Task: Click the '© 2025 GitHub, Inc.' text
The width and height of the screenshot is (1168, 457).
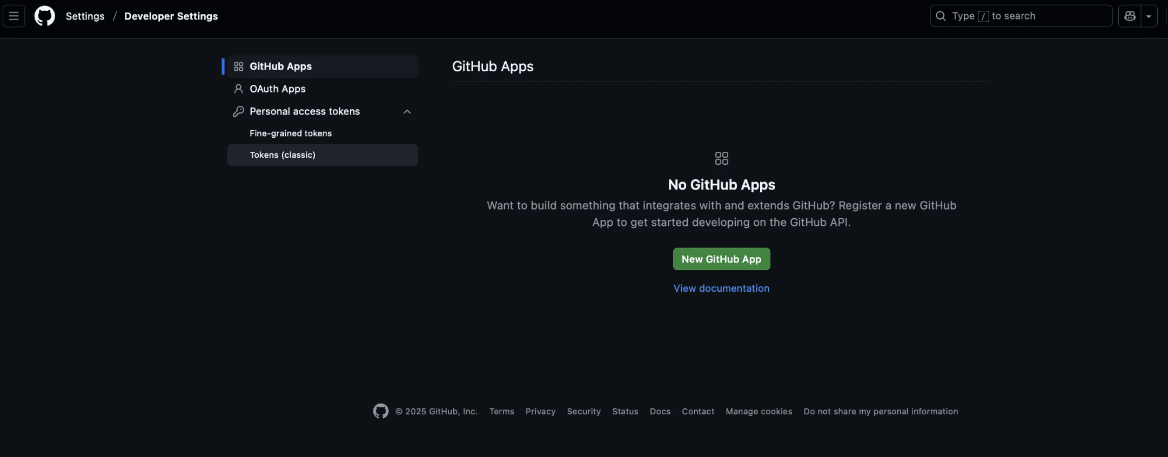Action: tap(437, 412)
